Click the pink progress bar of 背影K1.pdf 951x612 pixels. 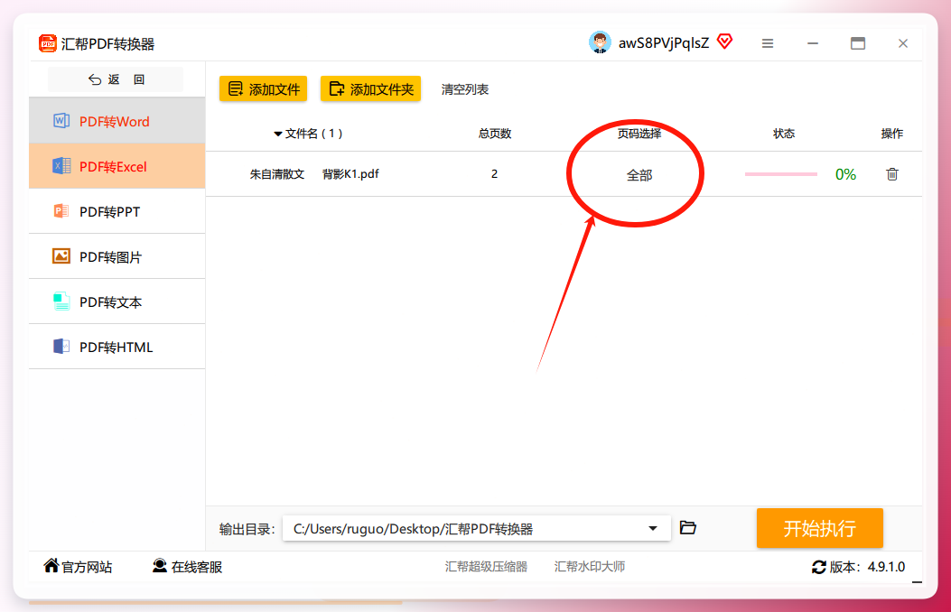[x=780, y=174]
